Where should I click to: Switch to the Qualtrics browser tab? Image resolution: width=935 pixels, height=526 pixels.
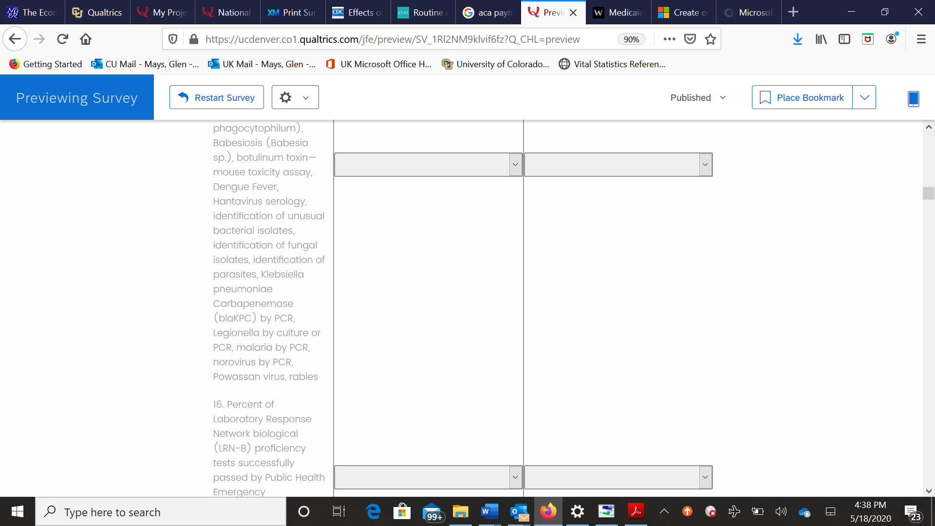pyautogui.click(x=97, y=12)
